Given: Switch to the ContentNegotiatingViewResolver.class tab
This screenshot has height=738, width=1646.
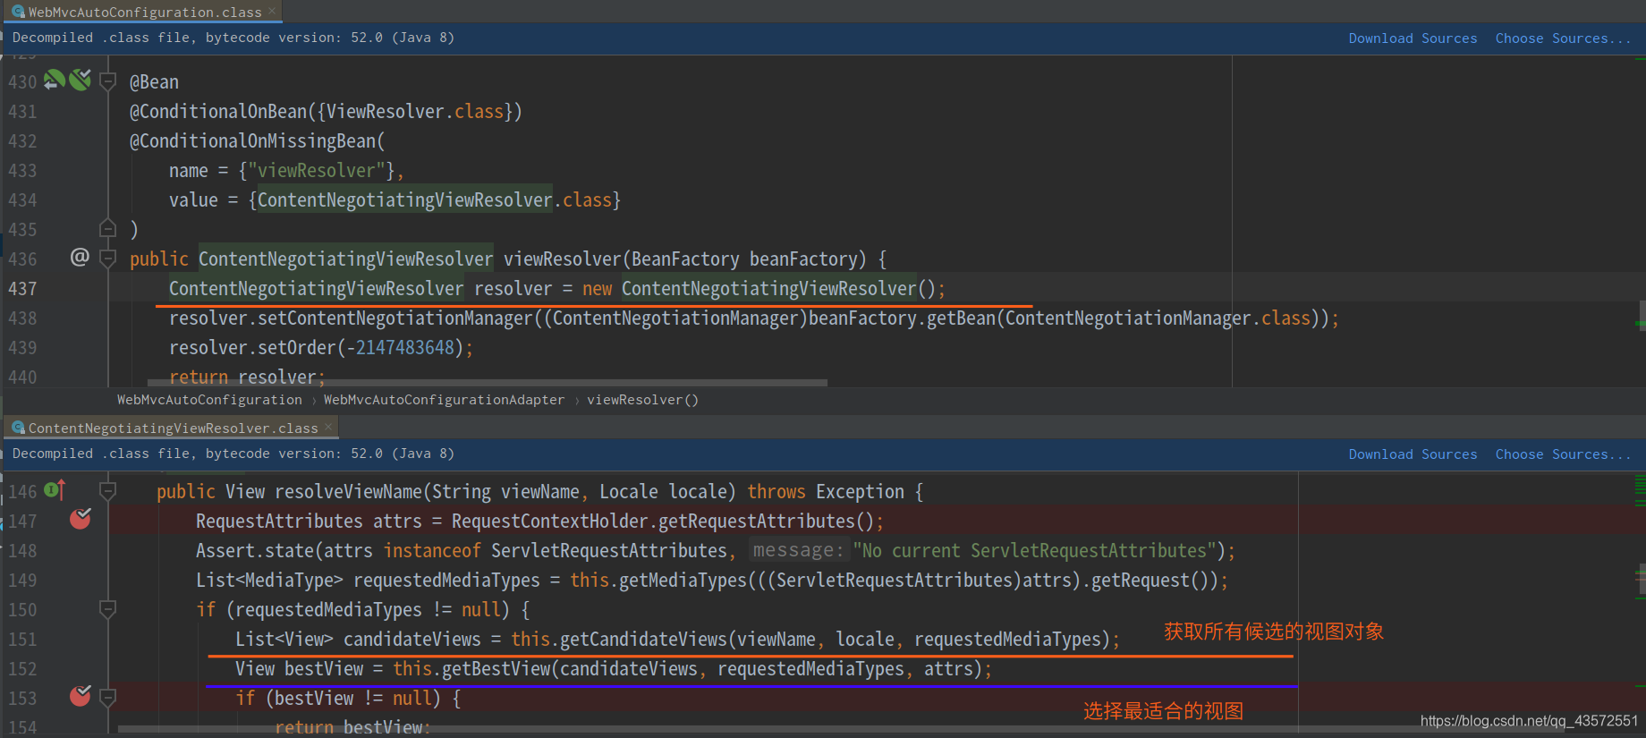Looking at the screenshot, I should pyautogui.click(x=173, y=428).
